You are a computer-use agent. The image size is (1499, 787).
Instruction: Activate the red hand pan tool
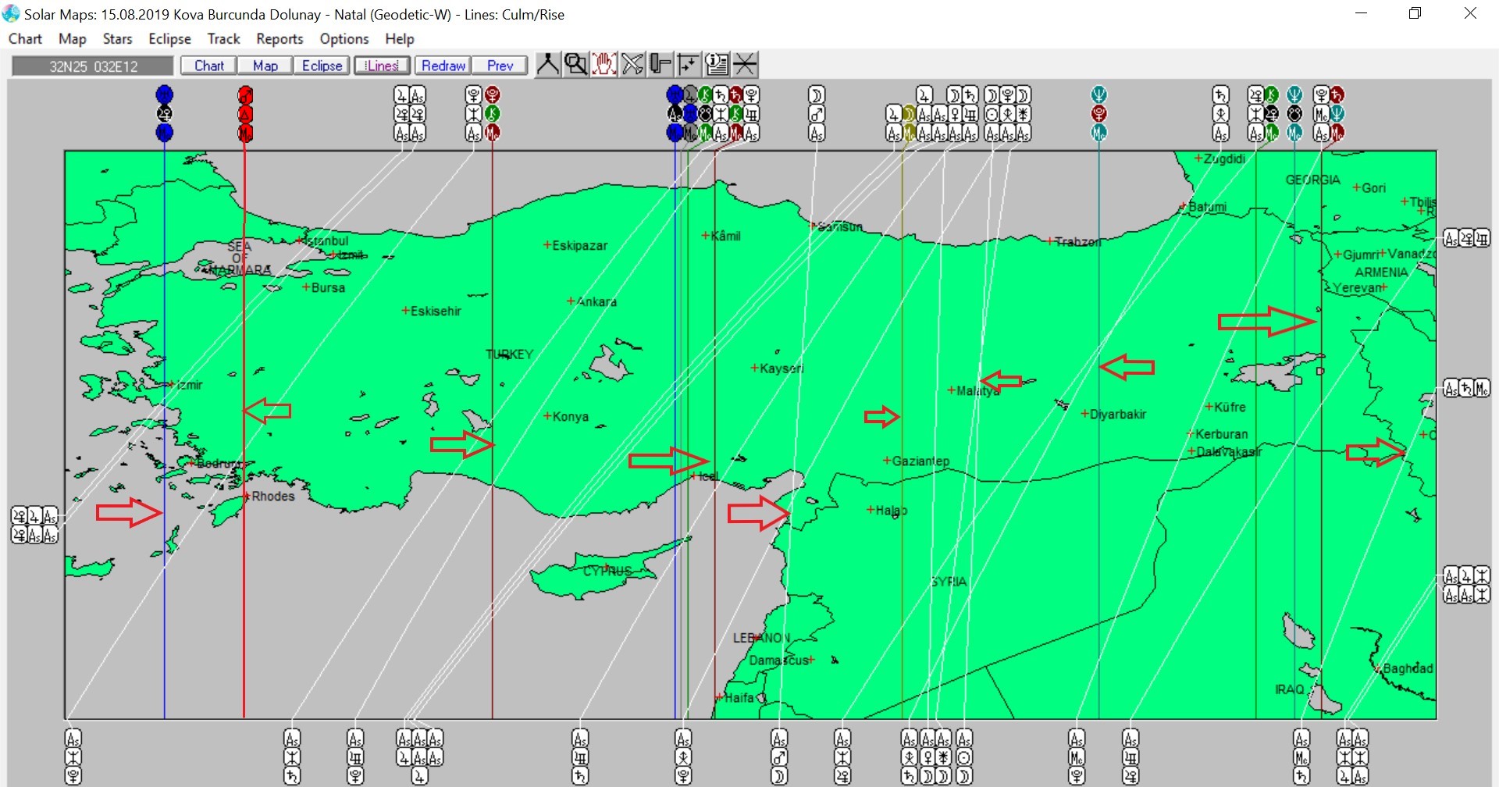click(604, 65)
